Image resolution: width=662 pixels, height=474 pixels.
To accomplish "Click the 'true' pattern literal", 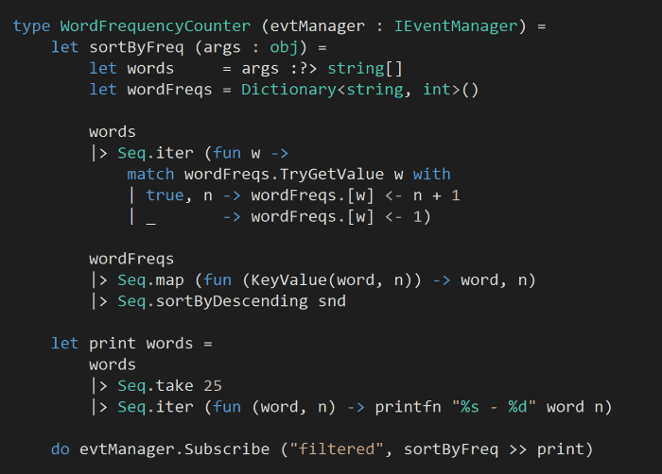I will click(165, 195).
